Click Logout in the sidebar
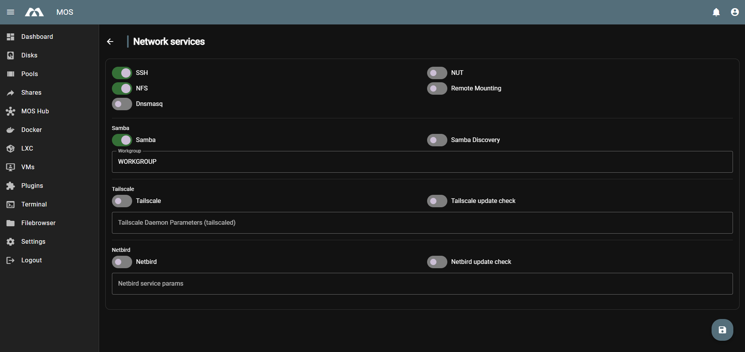 [x=31, y=260]
